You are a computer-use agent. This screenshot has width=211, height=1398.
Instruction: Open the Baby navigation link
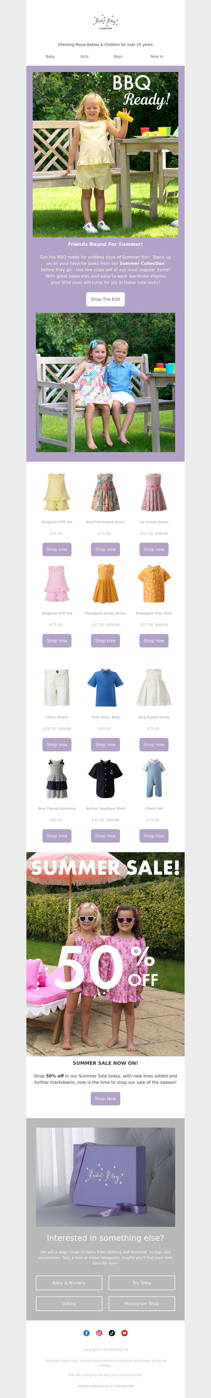(50, 56)
